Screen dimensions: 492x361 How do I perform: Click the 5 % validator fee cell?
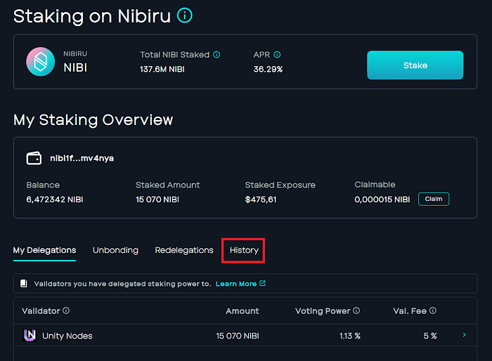click(x=430, y=336)
